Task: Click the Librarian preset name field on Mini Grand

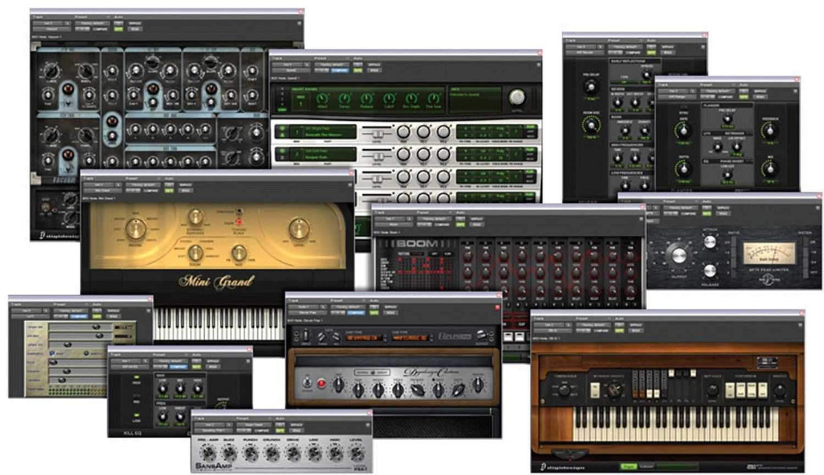Action: [x=144, y=185]
